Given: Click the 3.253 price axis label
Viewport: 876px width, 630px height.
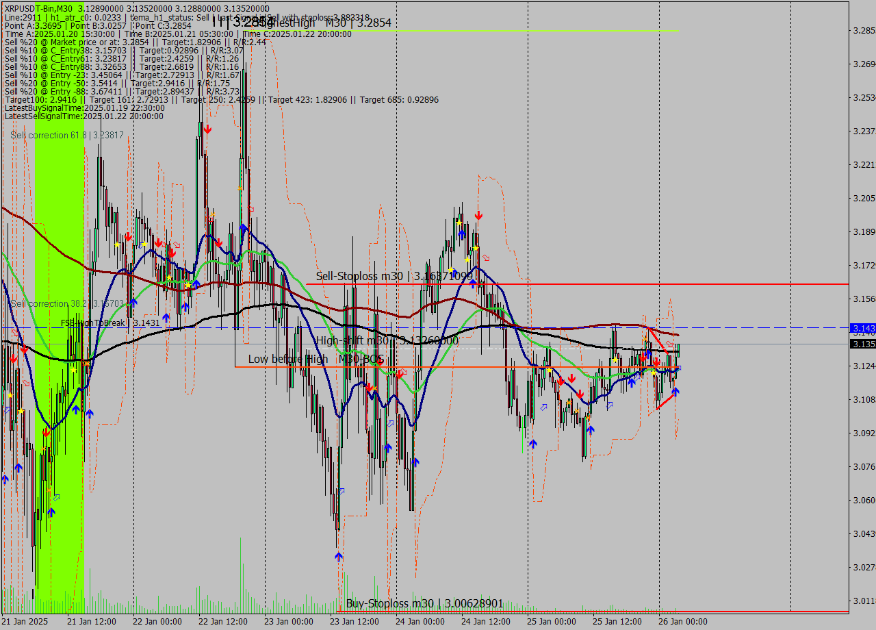Looking at the screenshot, I should [864, 98].
